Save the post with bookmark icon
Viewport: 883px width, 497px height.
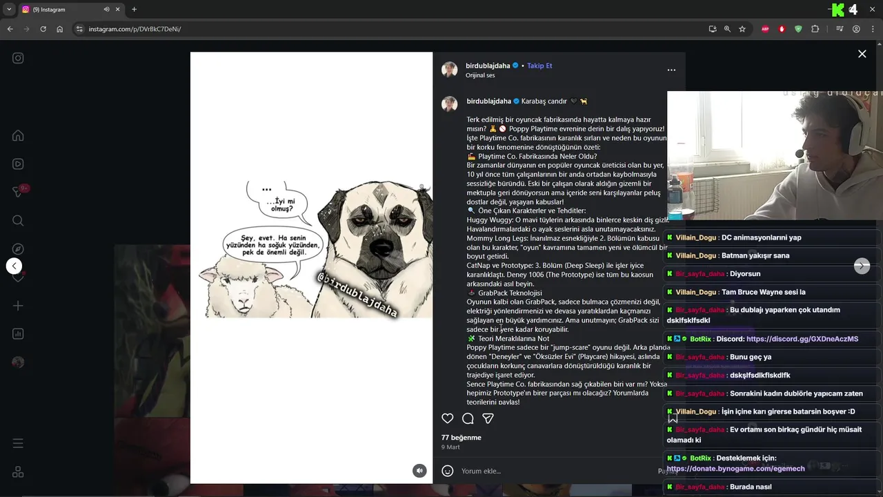click(x=673, y=418)
